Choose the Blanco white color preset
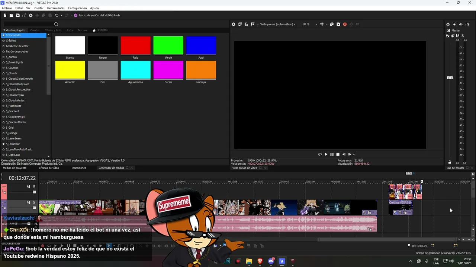 (x=70, y=45)
